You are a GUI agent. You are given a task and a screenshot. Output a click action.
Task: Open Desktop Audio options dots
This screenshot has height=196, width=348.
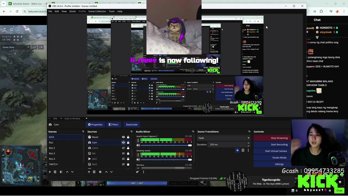pyautogui.click(x=138, y=155)
